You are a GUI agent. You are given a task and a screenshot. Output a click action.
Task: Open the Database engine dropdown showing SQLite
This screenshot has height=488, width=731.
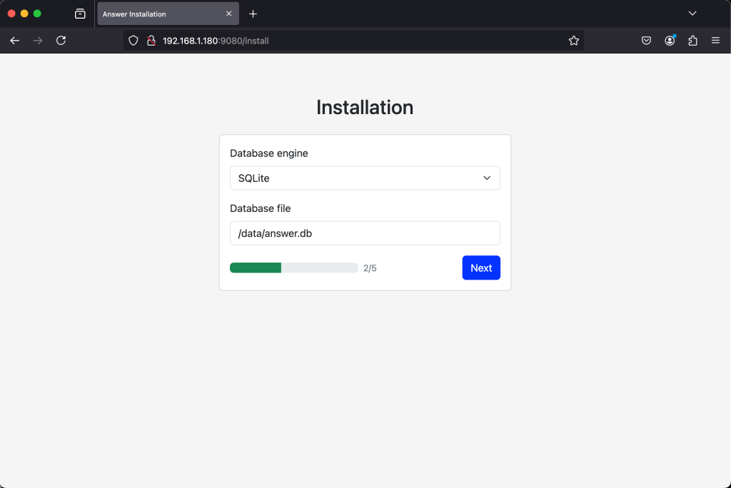[x=365, y=178]
